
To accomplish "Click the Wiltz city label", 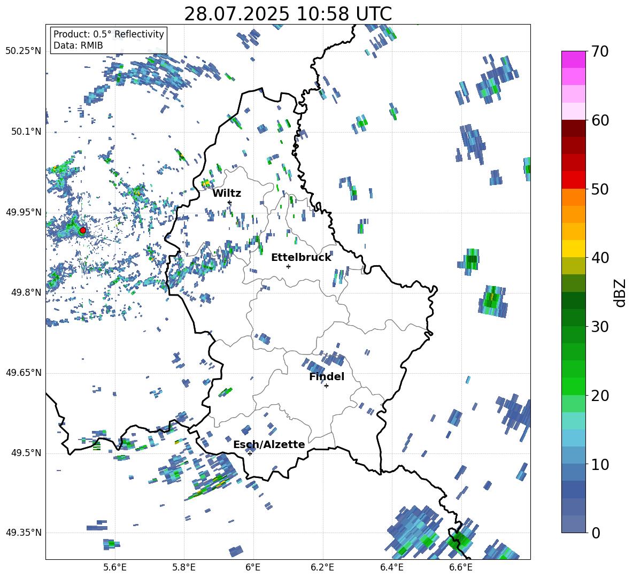I will [x=227, y=194].
